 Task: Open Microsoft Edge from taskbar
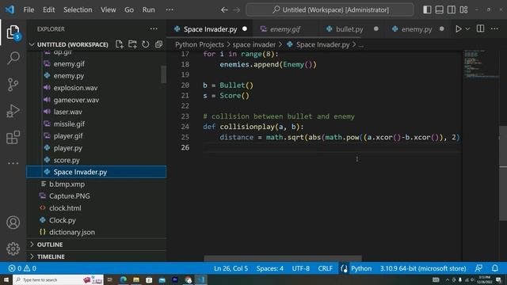[124, 279]
